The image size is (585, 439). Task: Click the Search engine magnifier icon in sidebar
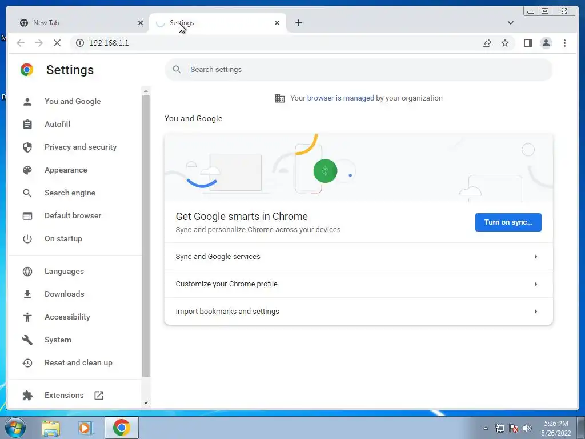(x=27, y=193)
